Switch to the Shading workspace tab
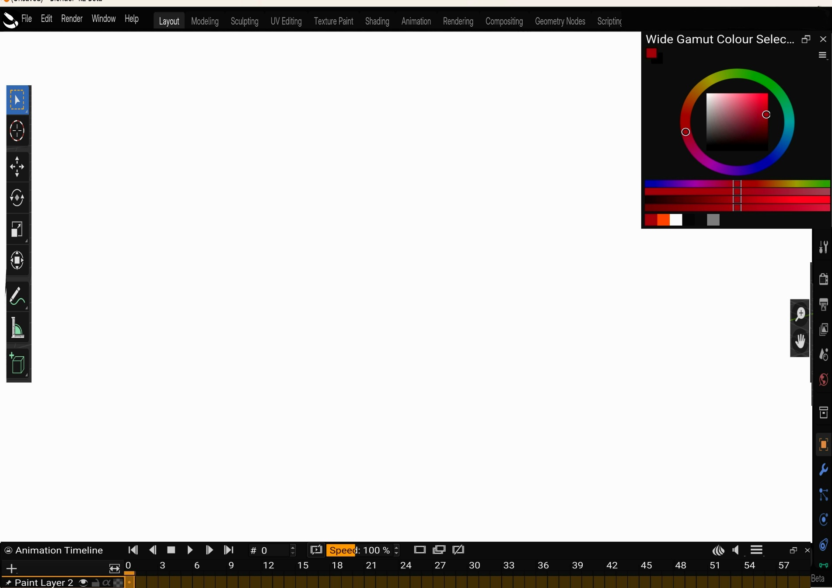Image resolution: width=832 pixels, height=588 pixels. coord(377,21)
